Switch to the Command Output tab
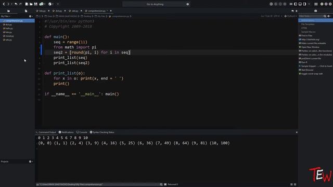Screen dimensions: 333x187 tap(46, 132)
